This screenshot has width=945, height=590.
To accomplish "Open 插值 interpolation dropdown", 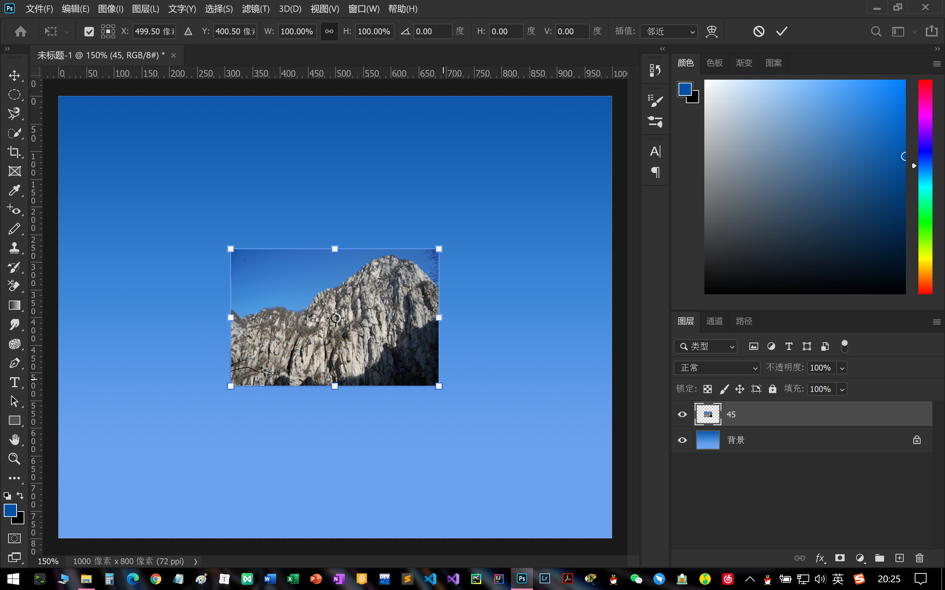I will click(x=669, y=31).
